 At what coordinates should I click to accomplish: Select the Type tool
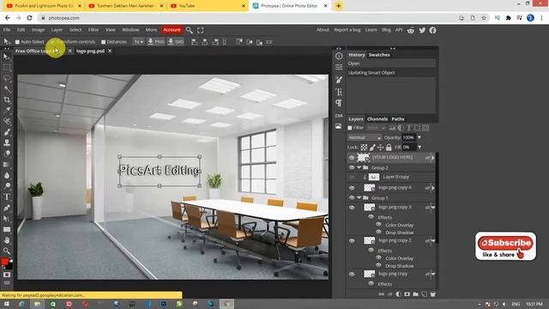coord(7,197)
